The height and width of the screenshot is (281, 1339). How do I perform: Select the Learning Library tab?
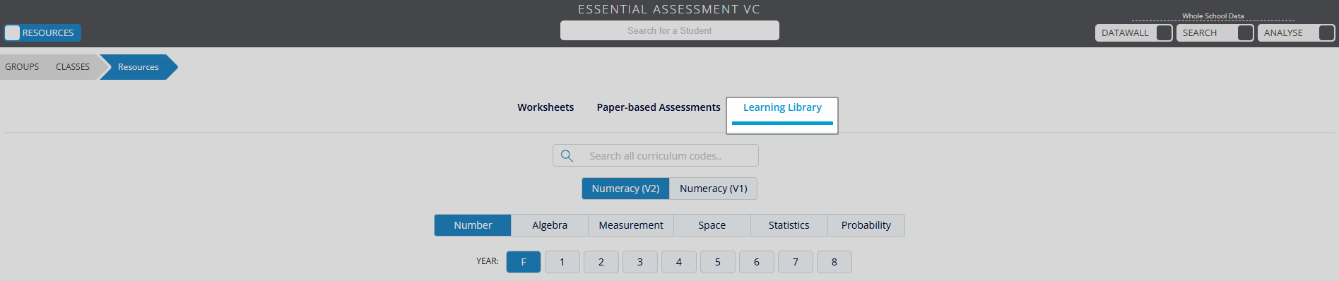point(782,107)
